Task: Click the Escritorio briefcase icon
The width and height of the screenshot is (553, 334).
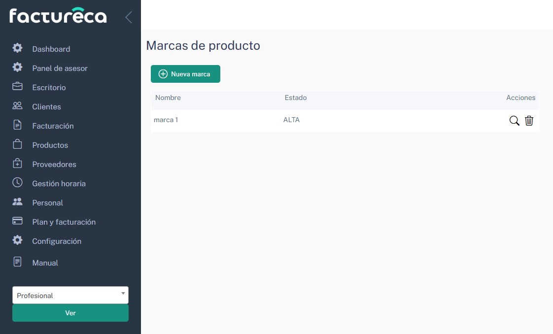Action: 17,87
